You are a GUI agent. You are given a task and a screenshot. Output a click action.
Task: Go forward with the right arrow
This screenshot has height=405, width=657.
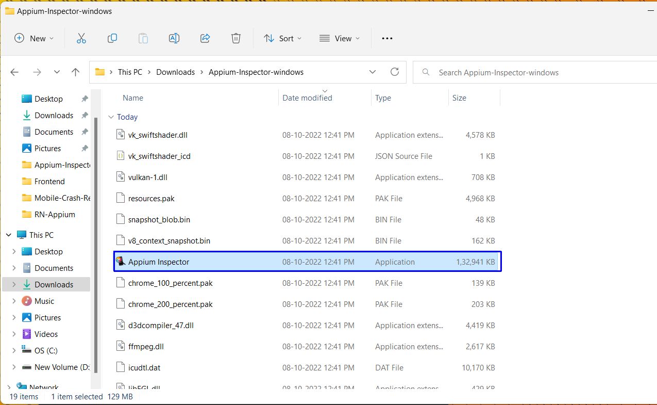point(37,72)
